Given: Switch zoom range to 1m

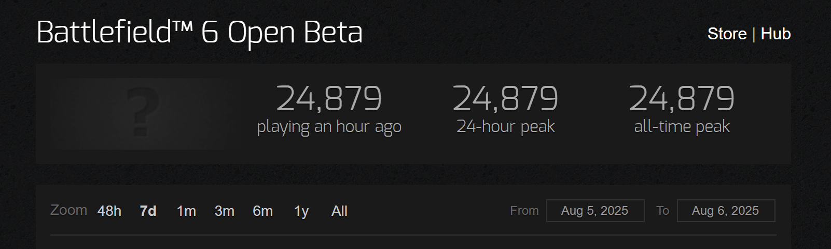Looking at the screenshot, I should pos(186,211).
